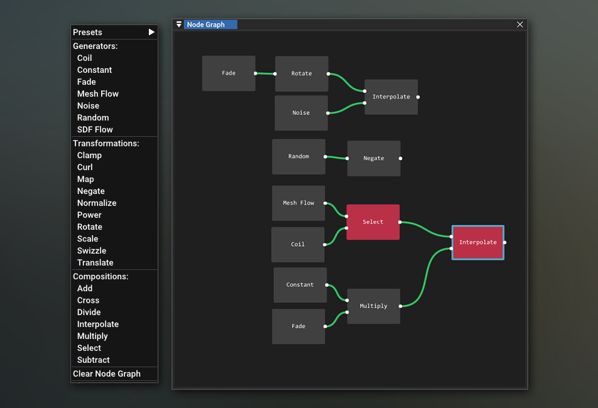Click output pin of Negate node

(x=400, y=158)
